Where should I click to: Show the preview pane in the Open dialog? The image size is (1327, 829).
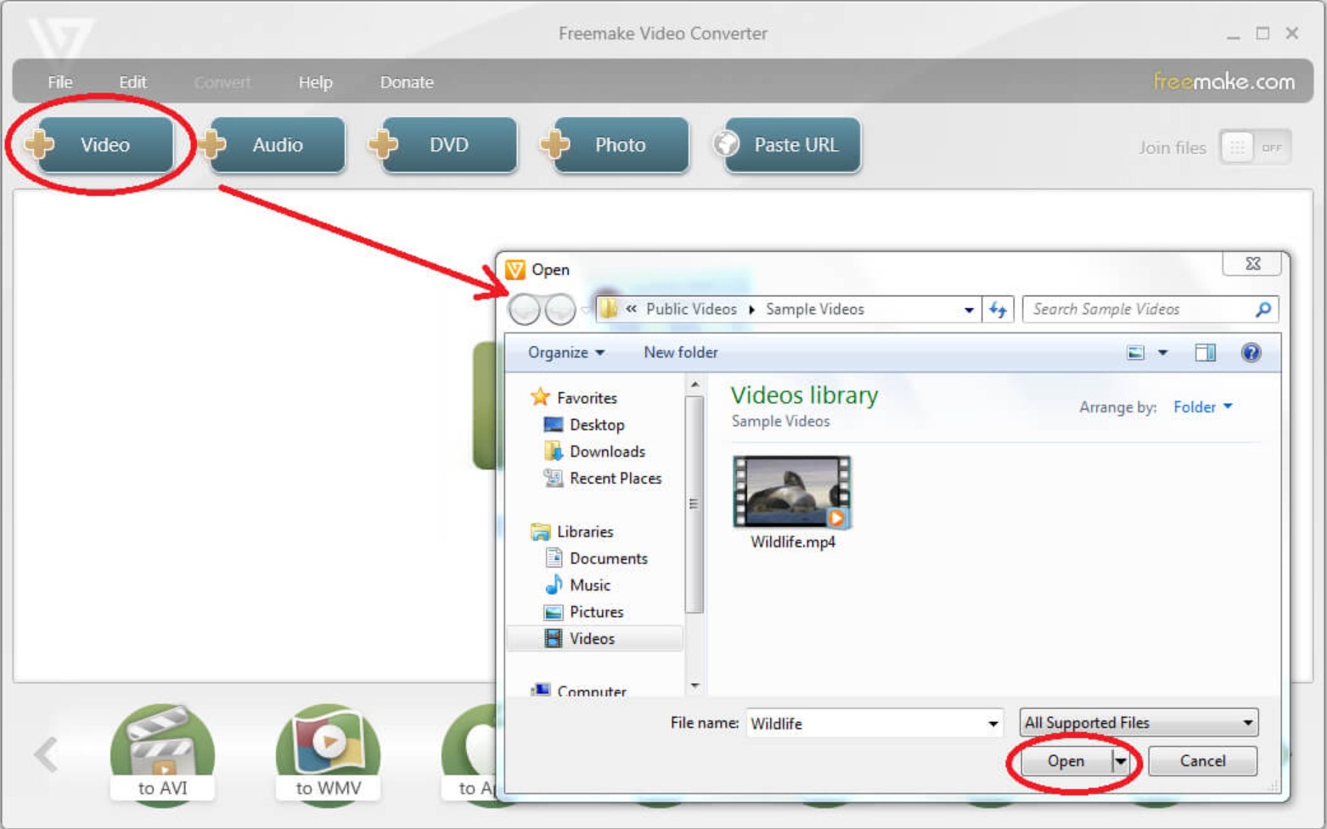[x=1205, y=352]
